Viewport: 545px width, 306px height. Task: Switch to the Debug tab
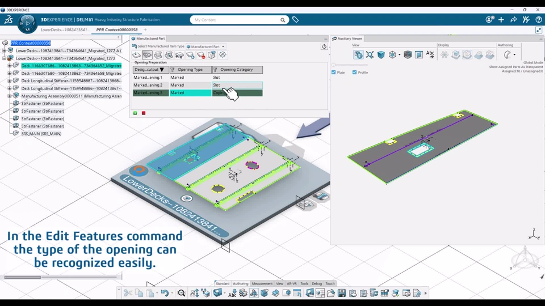click(x=317, y=283)
